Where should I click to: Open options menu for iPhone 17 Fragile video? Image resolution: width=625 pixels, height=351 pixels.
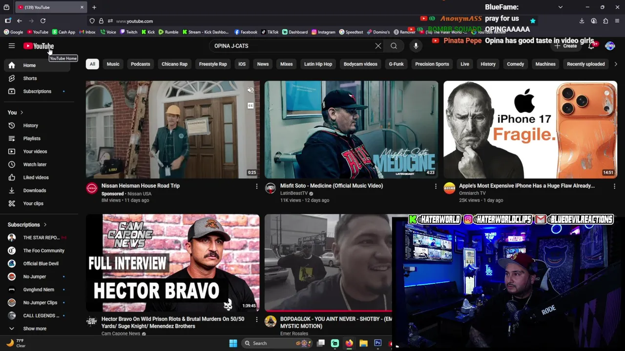(614, 186)
